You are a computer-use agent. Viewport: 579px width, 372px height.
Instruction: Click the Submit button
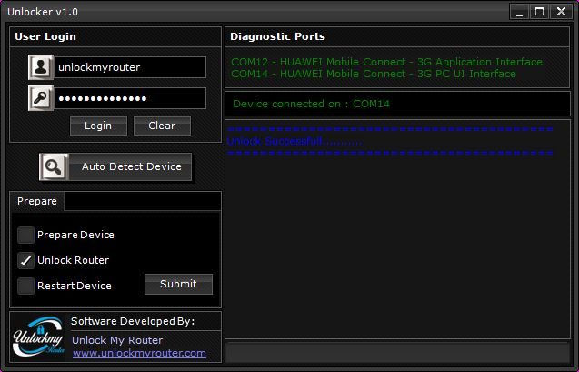[x=178, y=284]
